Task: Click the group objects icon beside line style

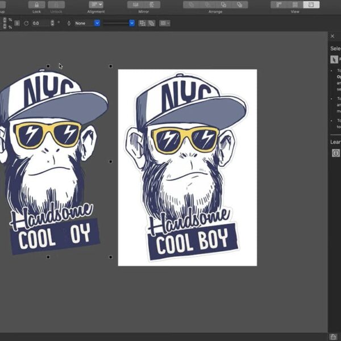Action: click(142, 23)
